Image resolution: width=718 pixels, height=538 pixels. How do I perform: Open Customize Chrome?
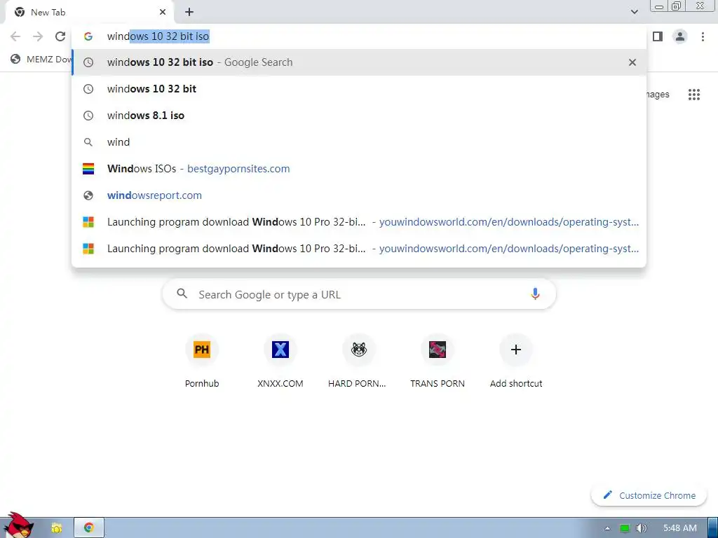click(649, 495)
